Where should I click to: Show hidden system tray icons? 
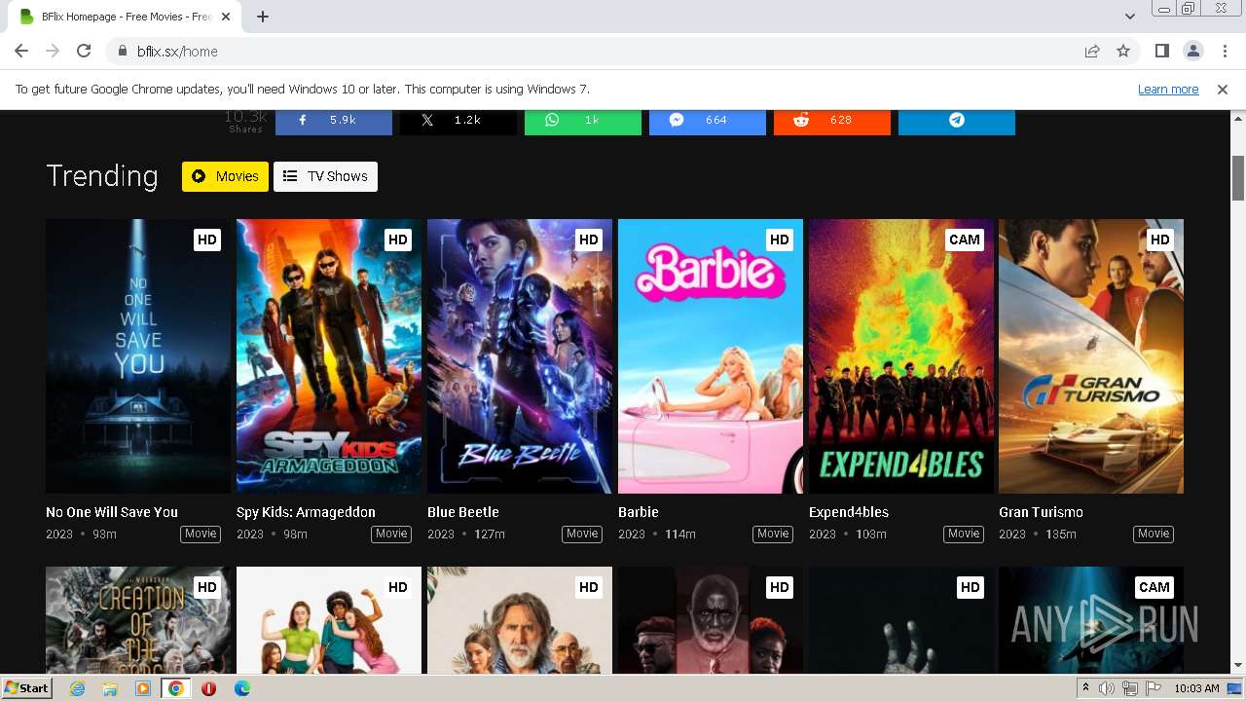(x=1085, y=688)
